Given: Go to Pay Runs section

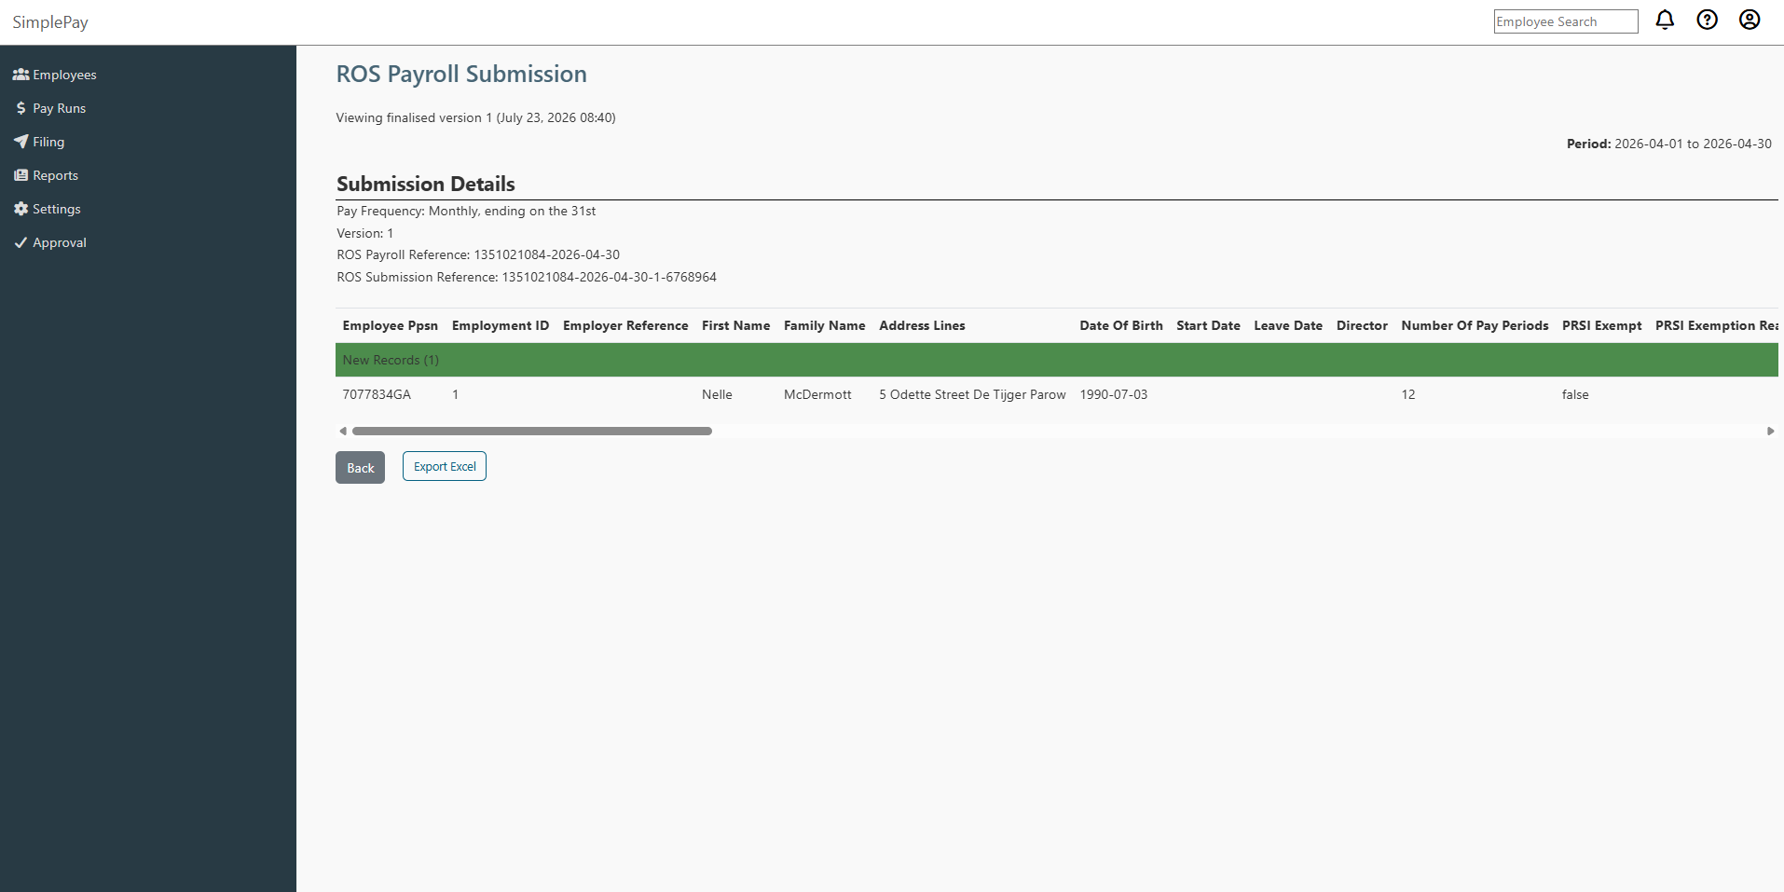Looking at the screenshot, I should [59, 108].
